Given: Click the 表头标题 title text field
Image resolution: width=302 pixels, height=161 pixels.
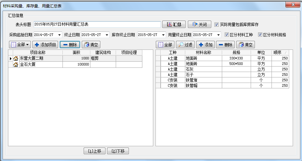Looking at the screenshot, I should 97,24.
